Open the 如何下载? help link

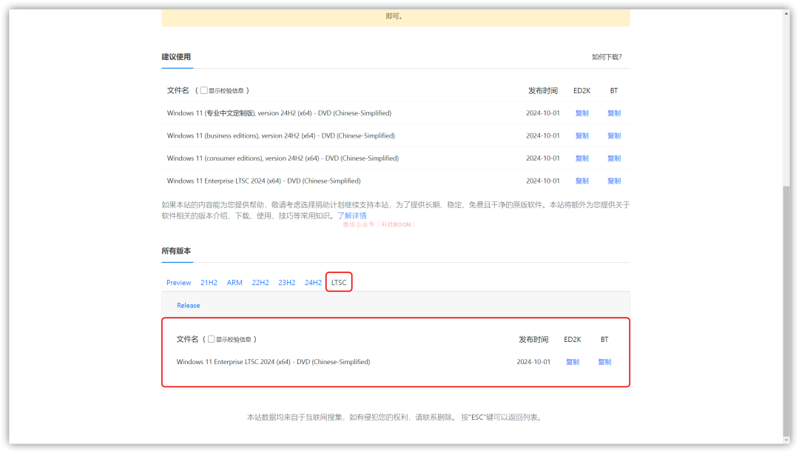[607, 57]
